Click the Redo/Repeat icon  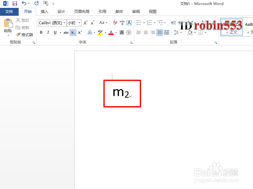coord(37,3)
